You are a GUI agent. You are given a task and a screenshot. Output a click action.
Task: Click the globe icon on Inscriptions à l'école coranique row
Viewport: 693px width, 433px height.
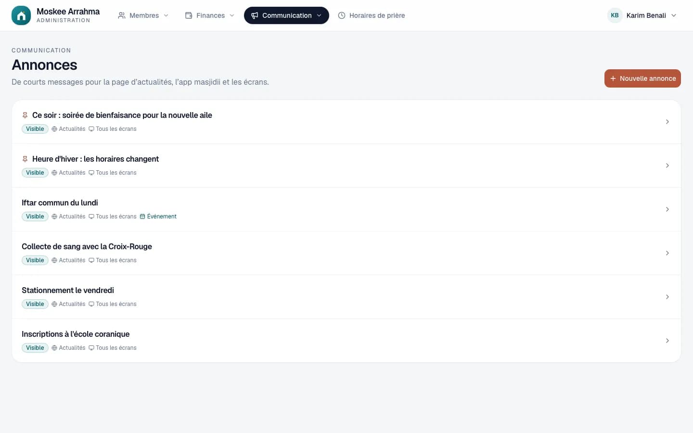(54, 348)
